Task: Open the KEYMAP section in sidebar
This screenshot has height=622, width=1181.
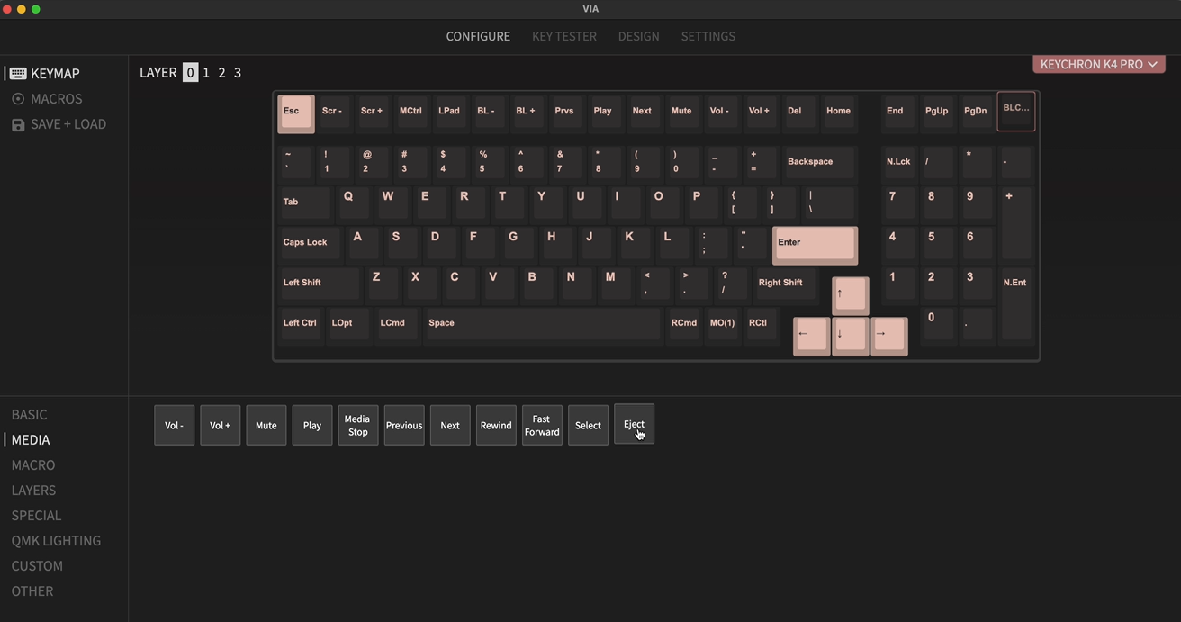Action: (x=54, y=74)
